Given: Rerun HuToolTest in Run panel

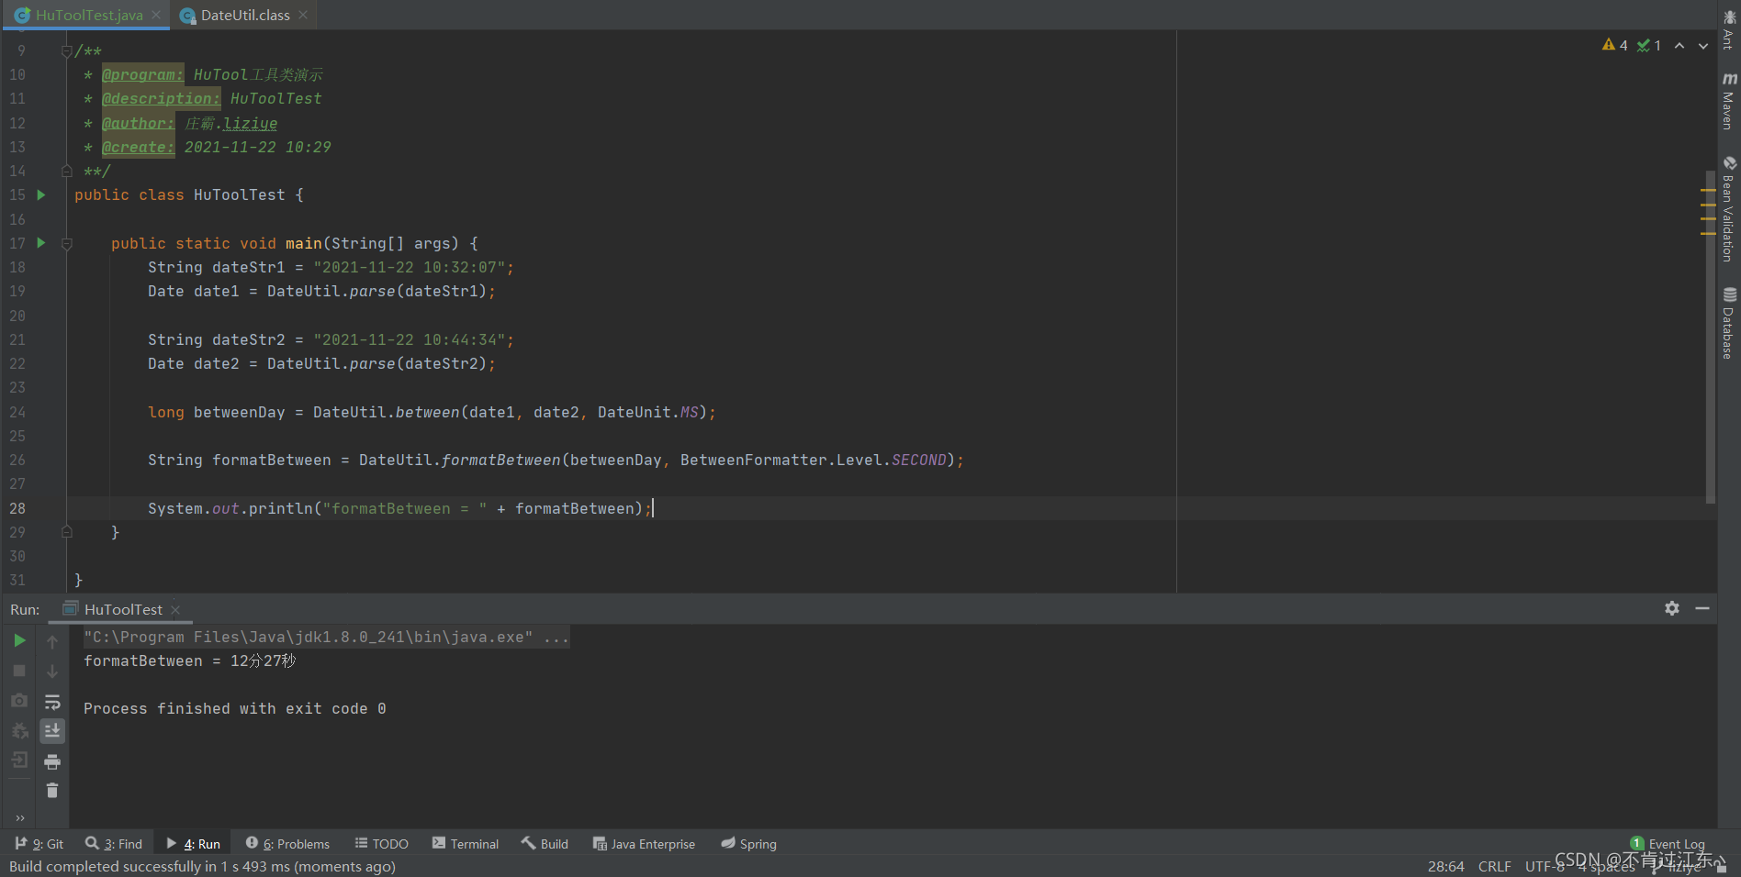Looking at the screenshot, I should tap(19, 640).
